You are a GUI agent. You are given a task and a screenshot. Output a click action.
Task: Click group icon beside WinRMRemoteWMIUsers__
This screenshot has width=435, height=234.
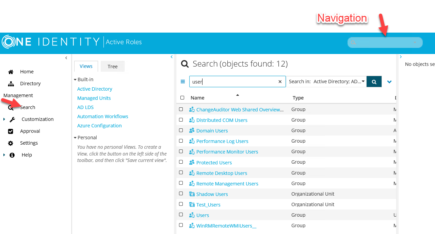pos(192,226)
